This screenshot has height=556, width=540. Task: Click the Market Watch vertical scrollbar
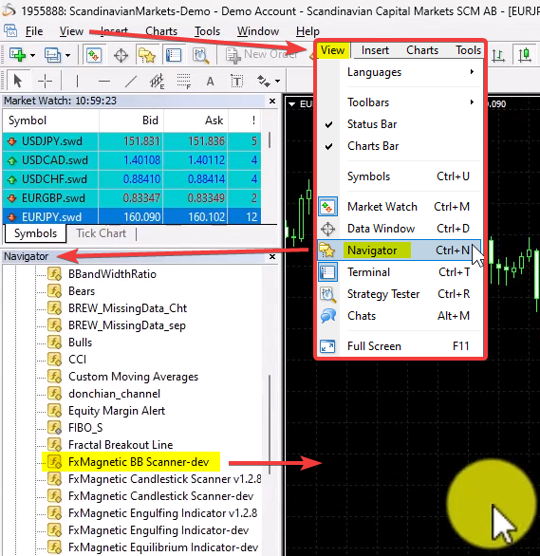(x=270, y=139)
